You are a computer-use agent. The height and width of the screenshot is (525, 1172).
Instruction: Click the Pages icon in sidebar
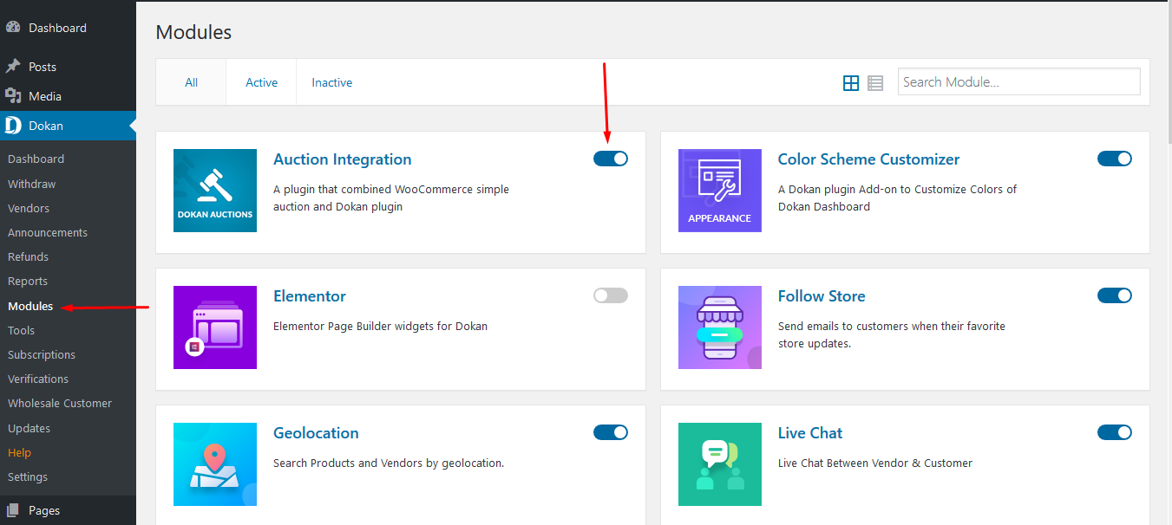pos(13,510)
